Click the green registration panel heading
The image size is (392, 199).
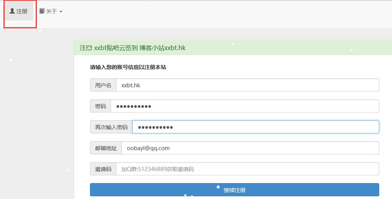point(233,48)
